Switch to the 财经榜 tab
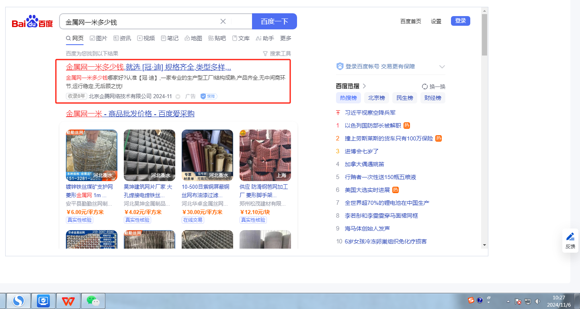This screenshot has height=309, width=580. (x=433, y=98)
